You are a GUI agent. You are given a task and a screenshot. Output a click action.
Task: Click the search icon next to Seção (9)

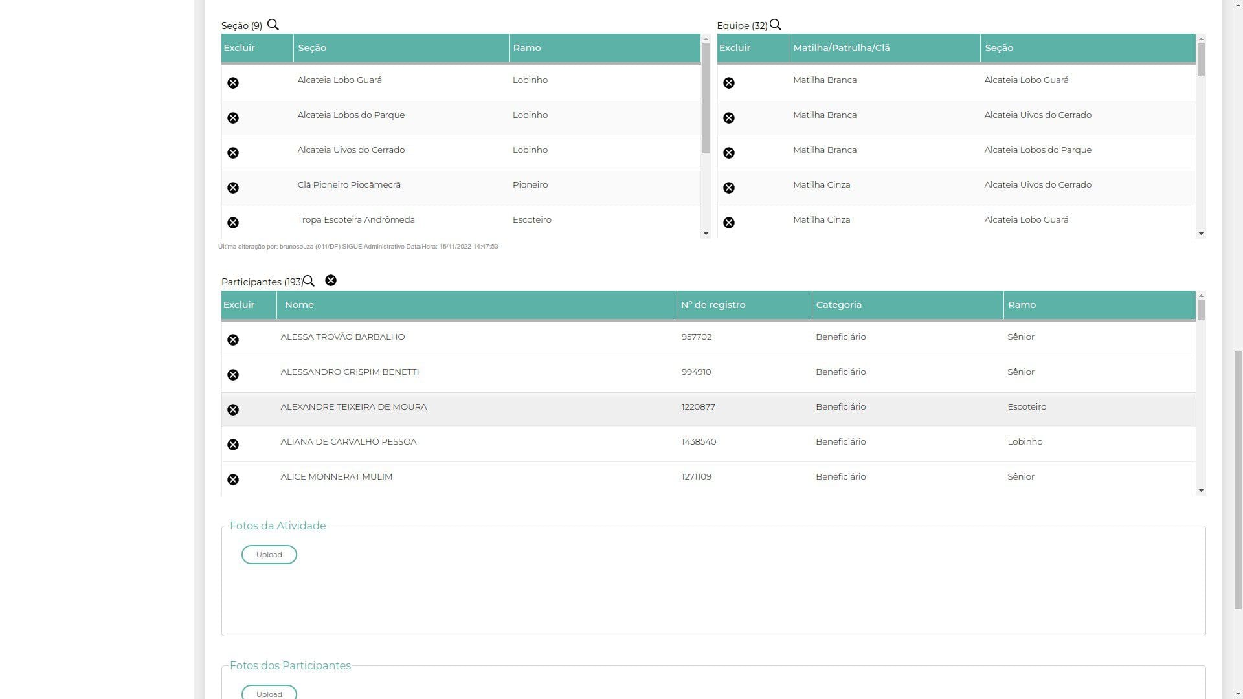click(x=273, y=25)
